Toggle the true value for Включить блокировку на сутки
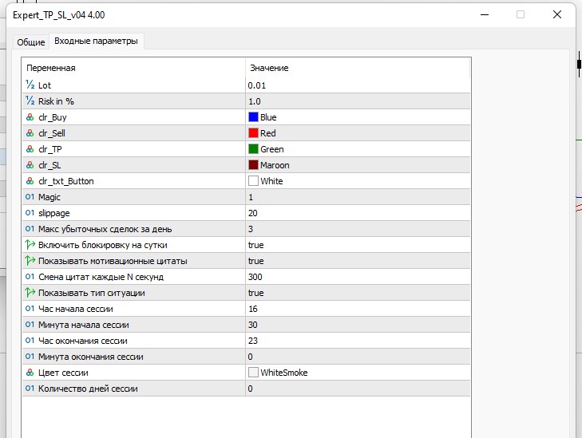 click(255, 245)
